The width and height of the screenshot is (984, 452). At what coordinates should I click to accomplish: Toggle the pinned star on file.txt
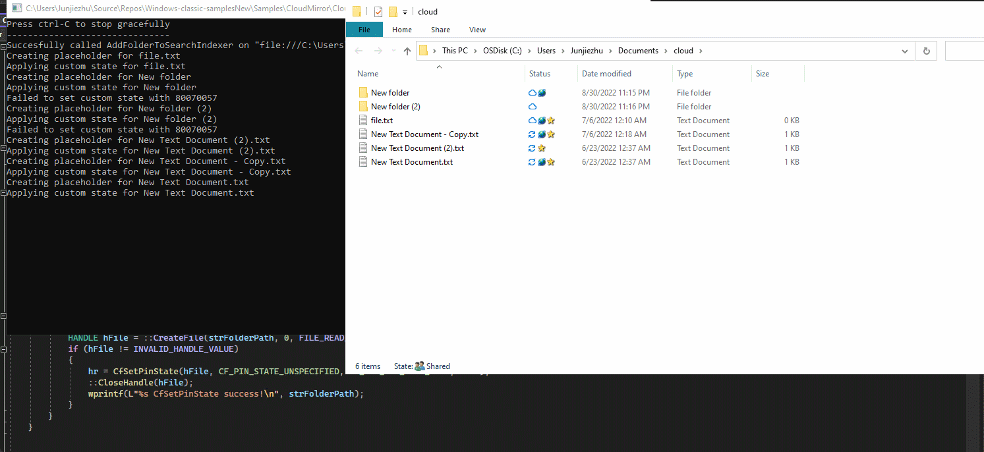[552, 120]
